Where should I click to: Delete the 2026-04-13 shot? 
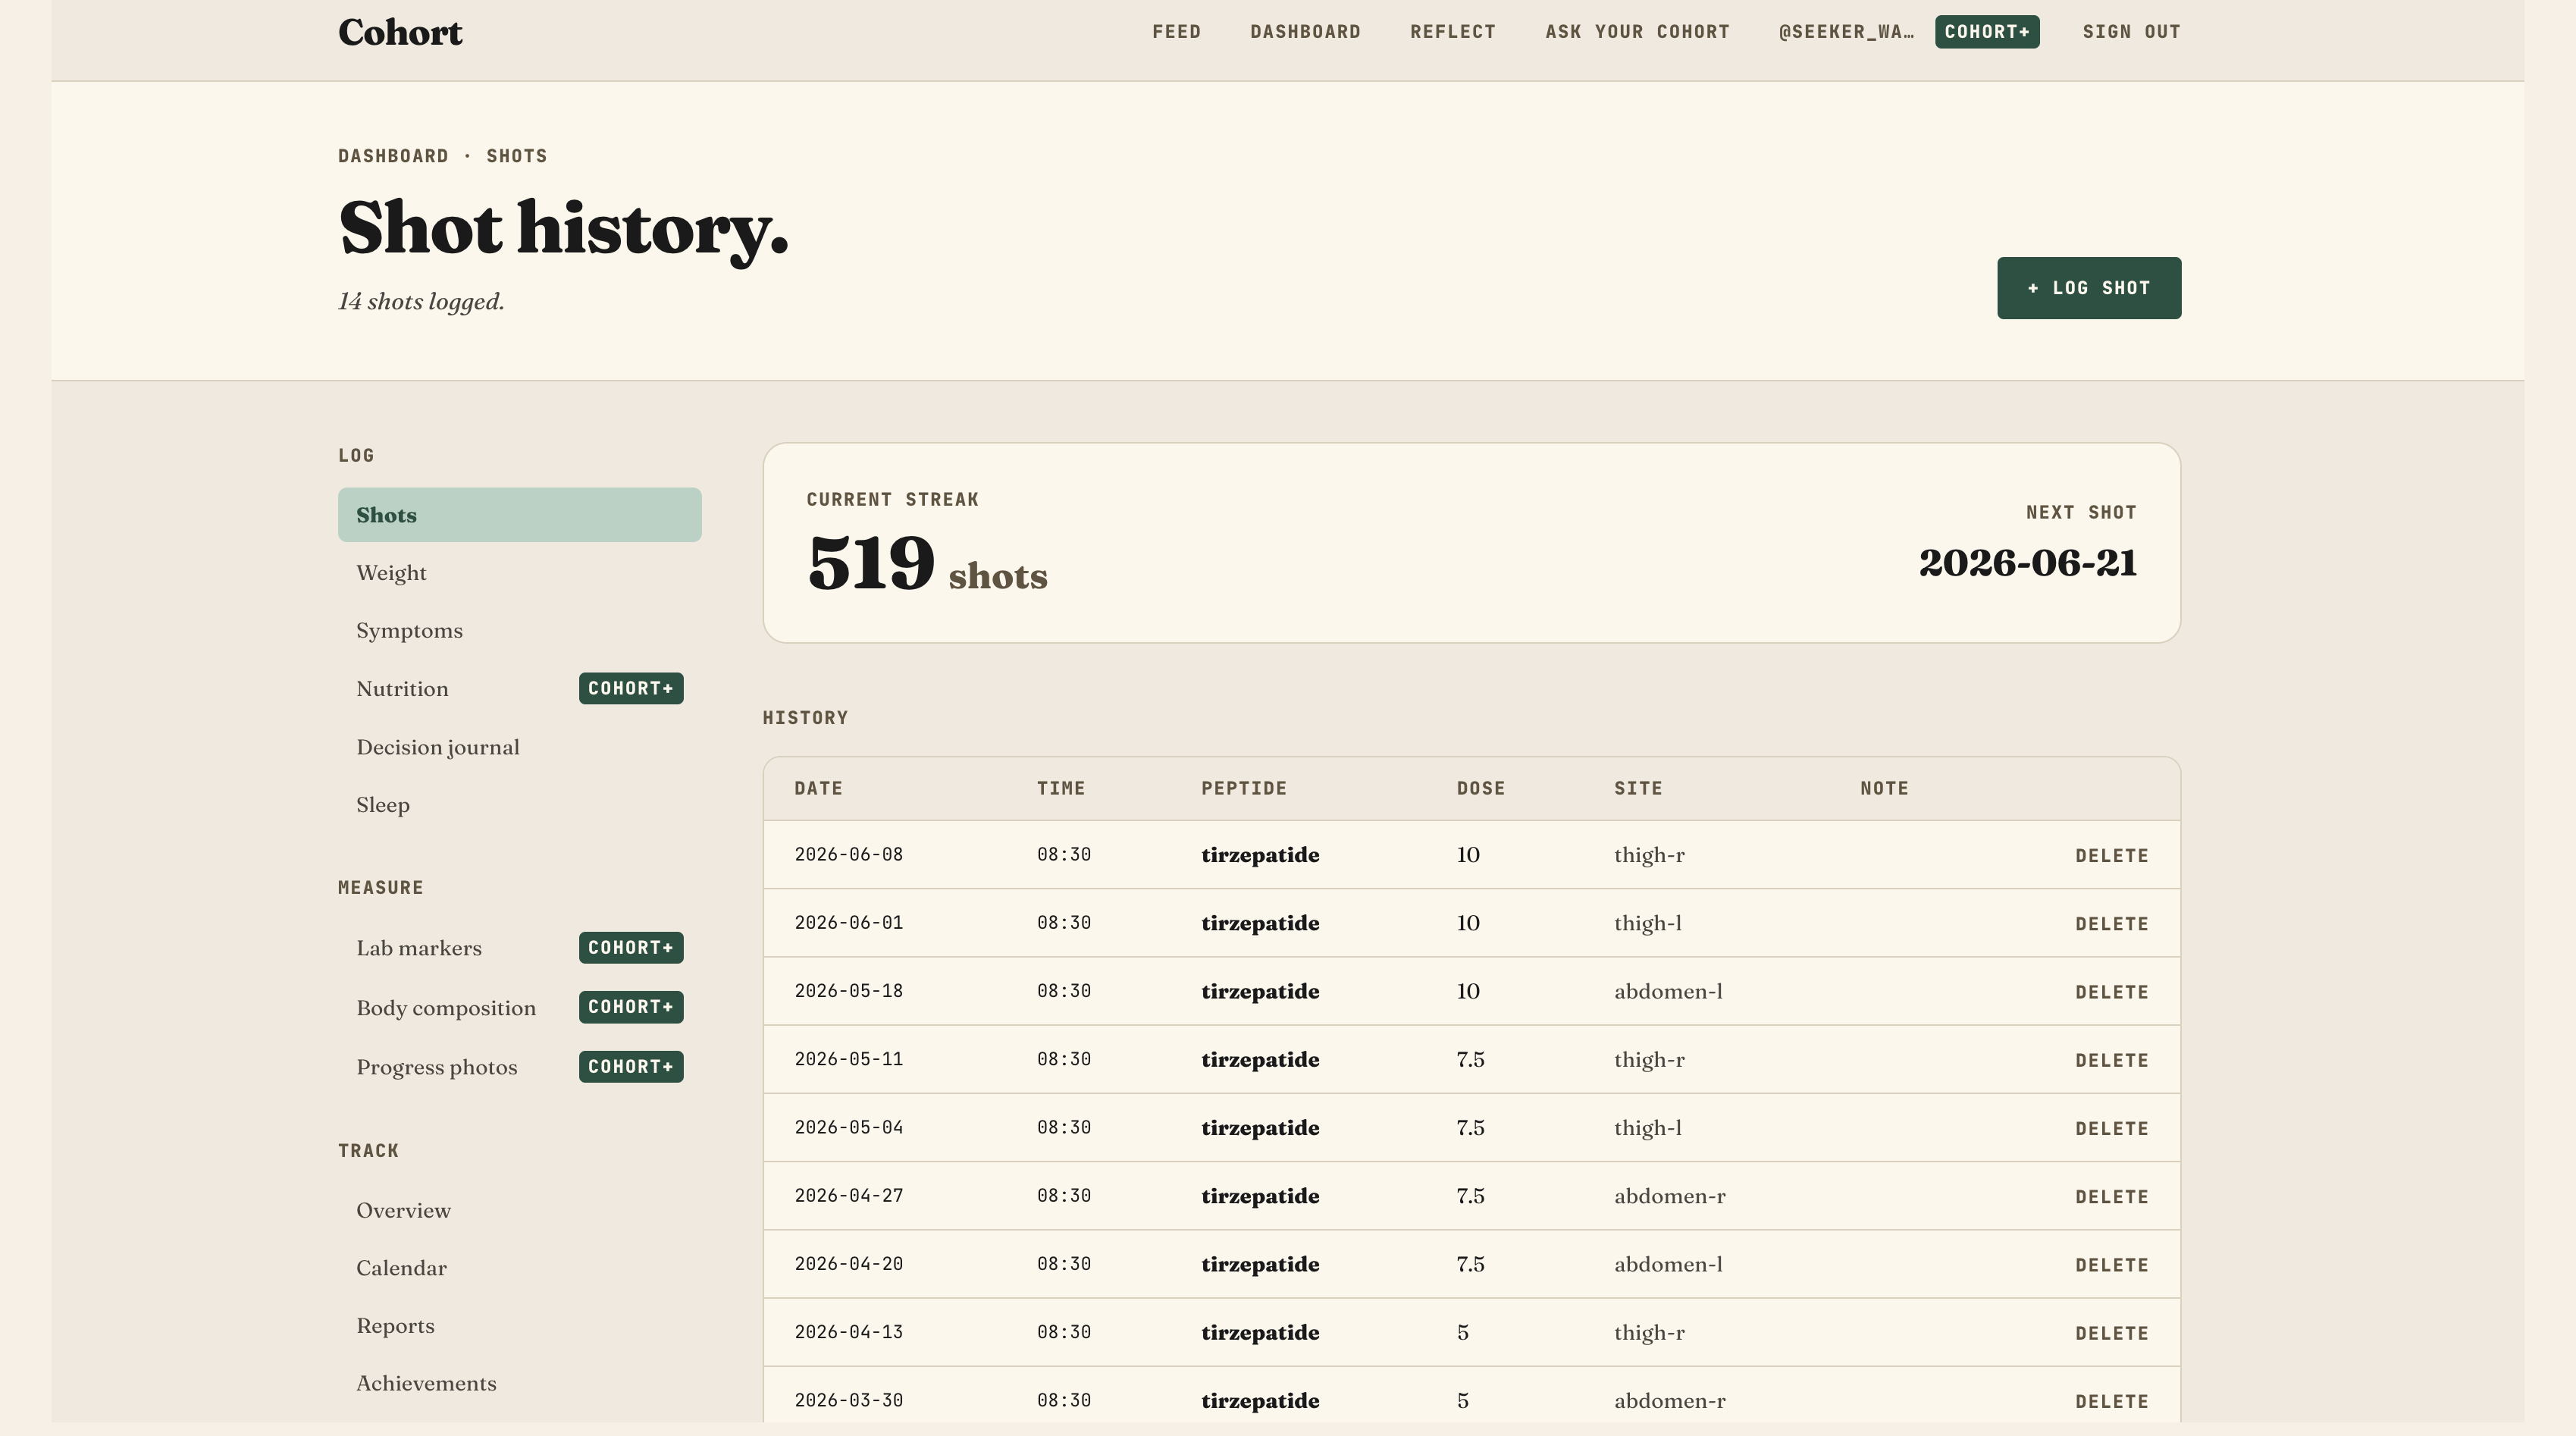2112,1333
